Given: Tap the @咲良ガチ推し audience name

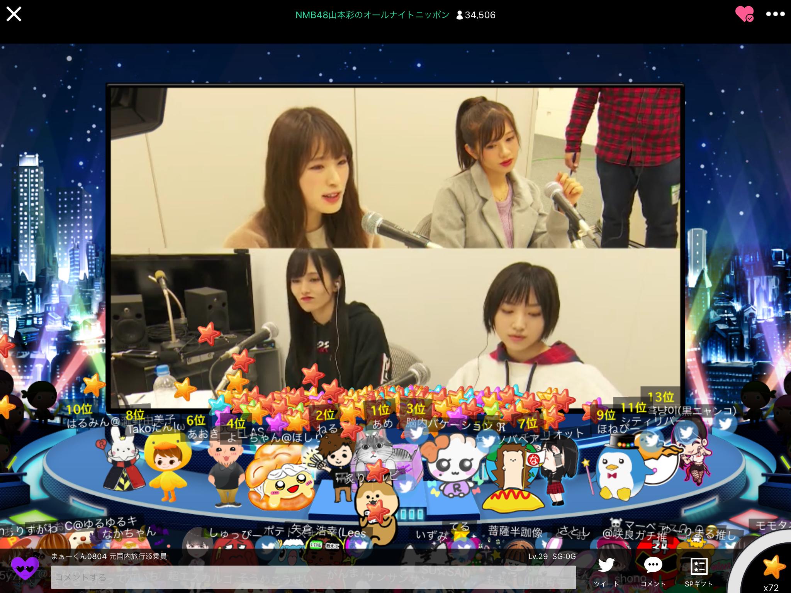Looking at the screenshot, I should pos(635,535).
